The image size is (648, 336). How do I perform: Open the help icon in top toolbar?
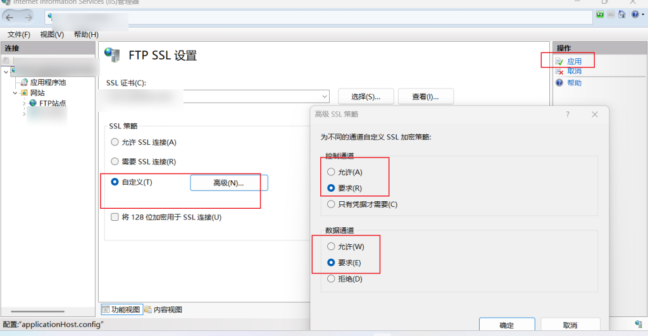tap(635, 15)
